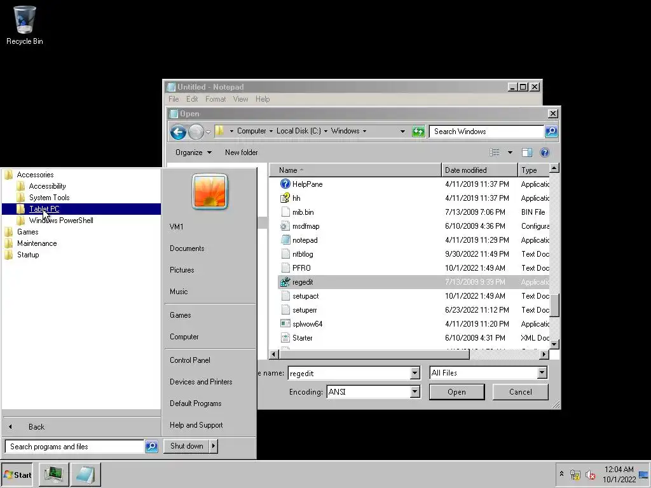
Task: Select the notepad application icon
Action: coord(285,240)
